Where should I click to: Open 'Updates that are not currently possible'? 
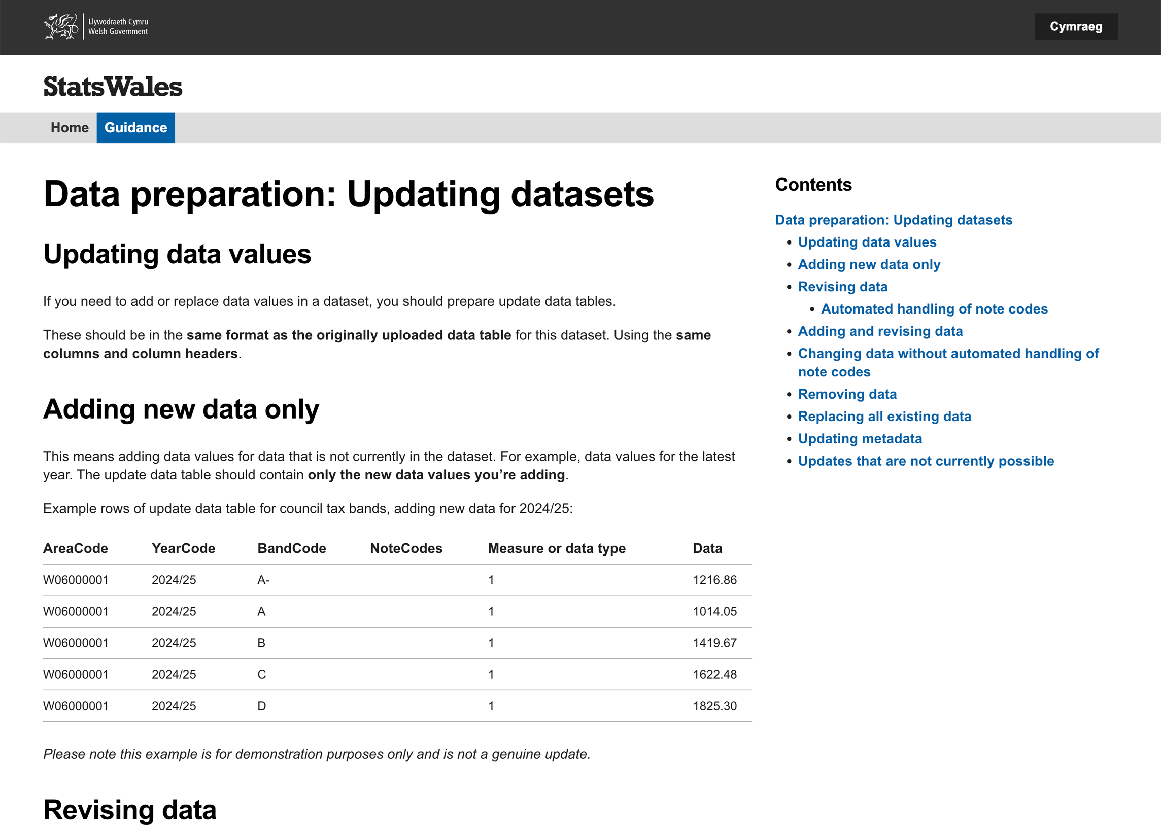(x=926, y=461)
